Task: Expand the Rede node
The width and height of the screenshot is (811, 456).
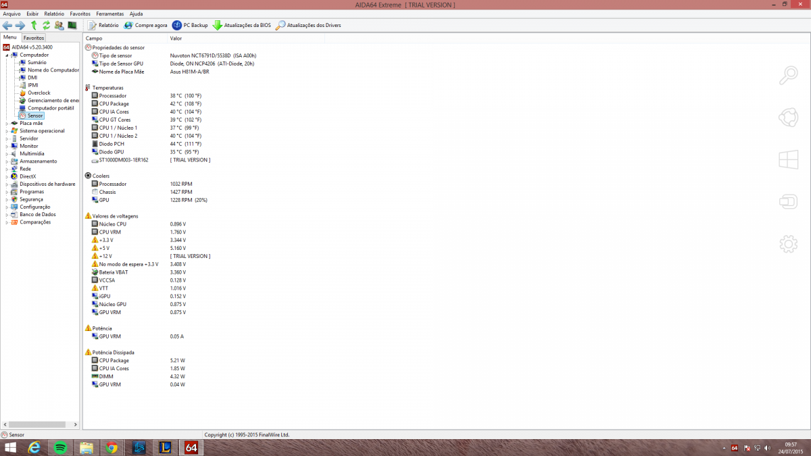Action: click(x=7, y=169)
